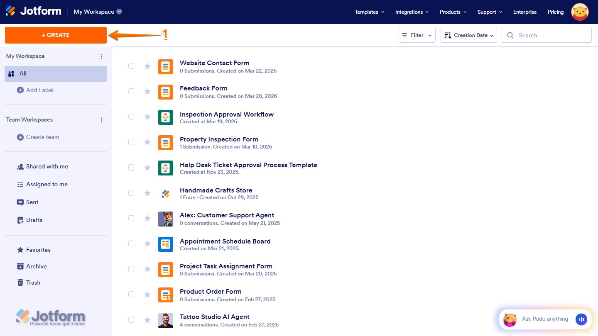The height and width of the screenshot is (336, 598).
Task: Open the Drafts section
Action: pos(29,220)
